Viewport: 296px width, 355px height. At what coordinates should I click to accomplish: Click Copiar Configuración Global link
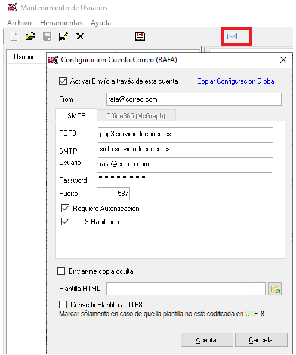pyautogui.click(x=236, y=81)
